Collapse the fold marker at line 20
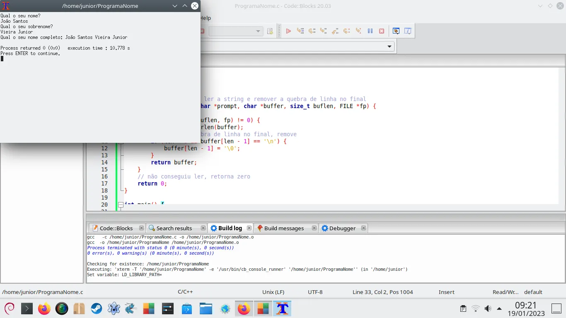Image resolution: width=566 pixels, height=318 pixels. (x=121, y=205)
